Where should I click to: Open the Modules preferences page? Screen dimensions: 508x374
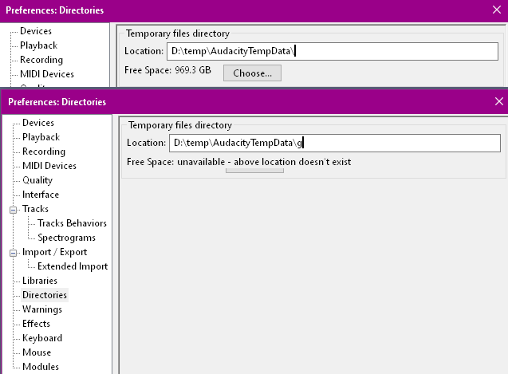click(41, 367)
